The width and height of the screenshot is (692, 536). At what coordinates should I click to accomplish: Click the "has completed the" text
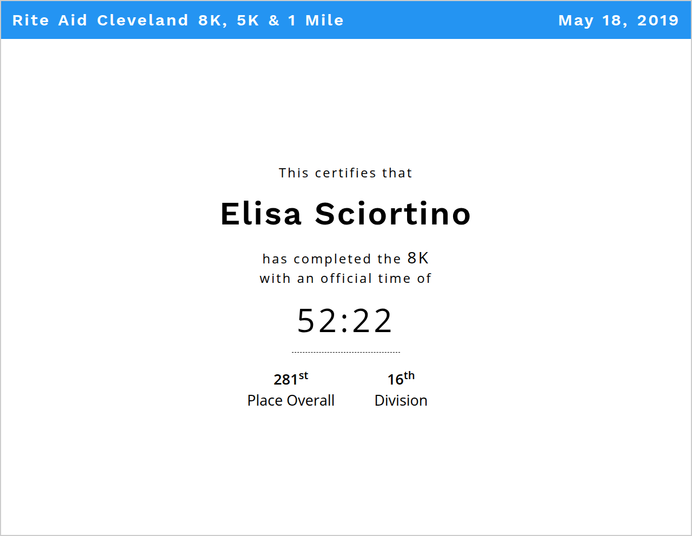[x=331, y=259]
